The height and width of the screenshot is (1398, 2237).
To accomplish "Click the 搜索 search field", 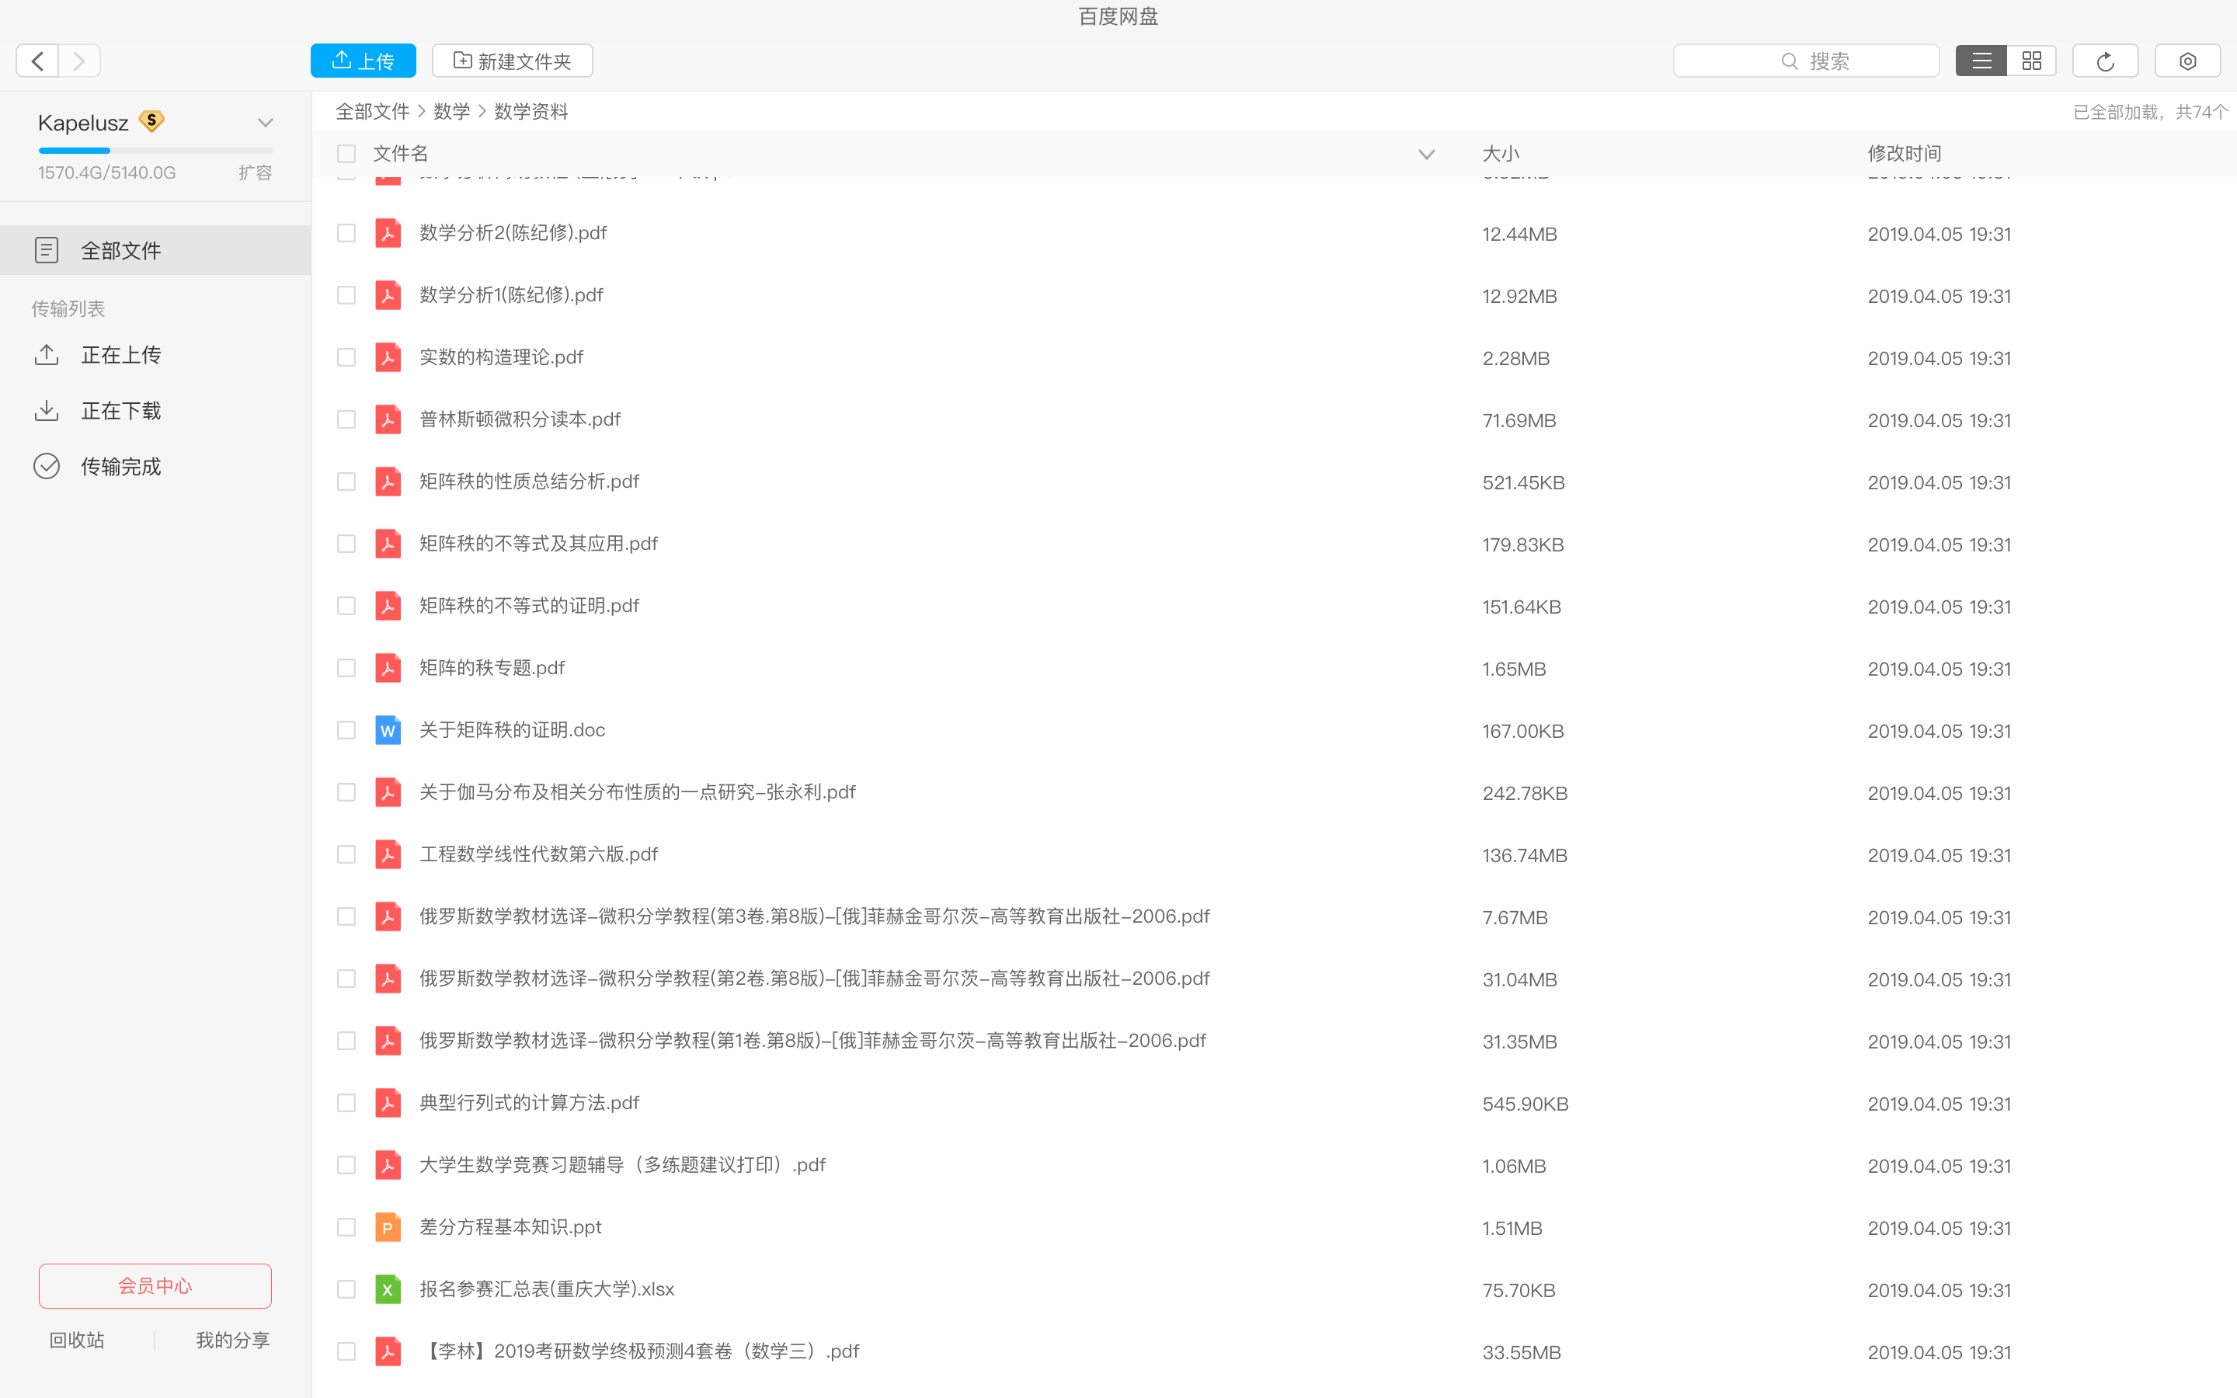I will pyautogui.click(x=1805, y=61).
